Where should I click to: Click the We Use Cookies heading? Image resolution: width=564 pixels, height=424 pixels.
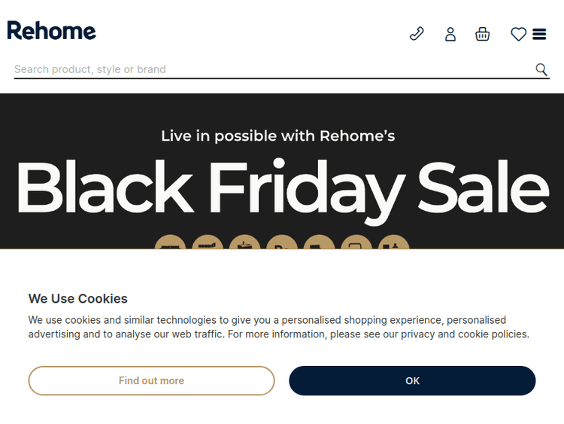pos(78,298)
